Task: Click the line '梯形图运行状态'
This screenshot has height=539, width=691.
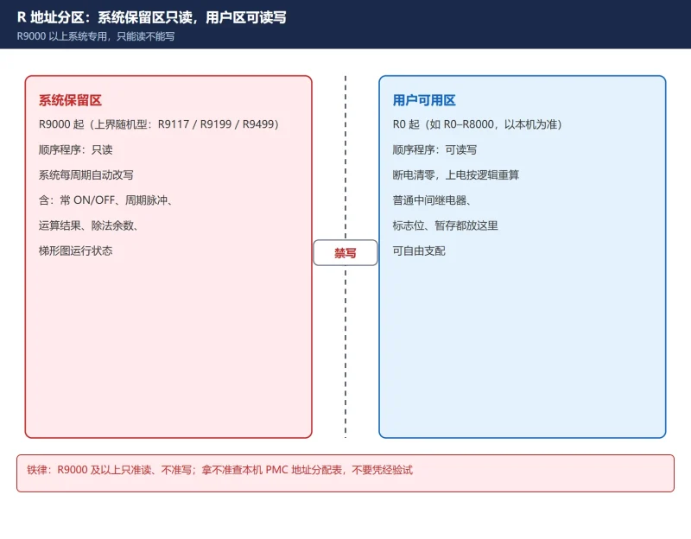Action: point(75,250)
